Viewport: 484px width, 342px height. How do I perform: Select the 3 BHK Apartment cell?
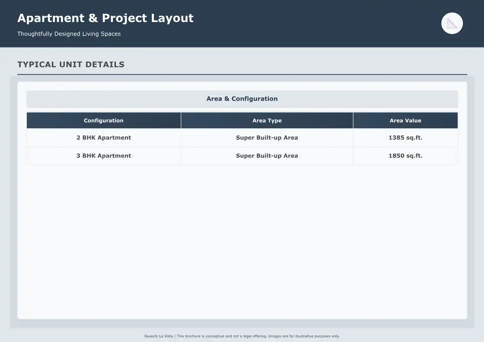point(104,156)
